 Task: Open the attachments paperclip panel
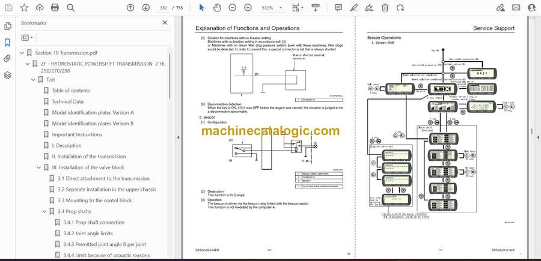point(7,59)
